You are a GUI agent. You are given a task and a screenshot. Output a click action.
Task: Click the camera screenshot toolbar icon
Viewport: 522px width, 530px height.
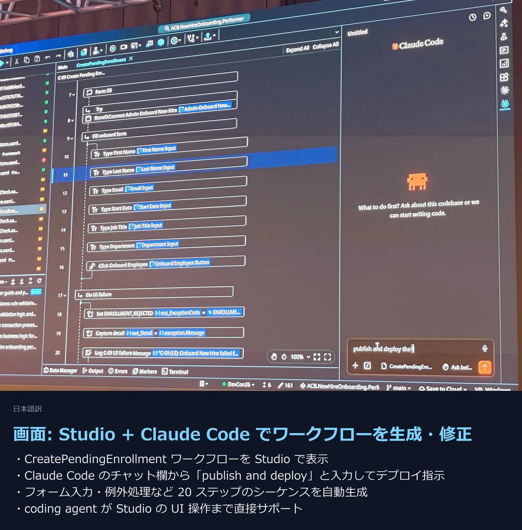124,47
